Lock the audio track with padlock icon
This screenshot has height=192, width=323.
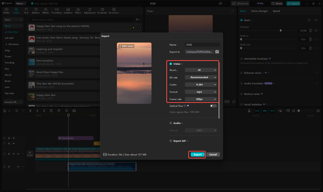point(9,167)
